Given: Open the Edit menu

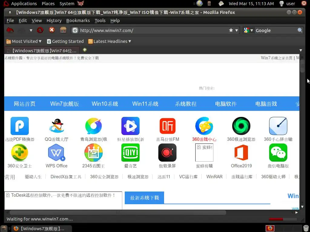Looking at the screenshot, I should [23, 21].
